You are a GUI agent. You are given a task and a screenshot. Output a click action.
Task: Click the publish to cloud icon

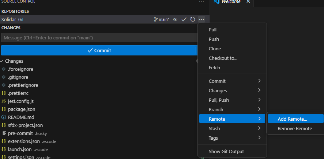tap(175, 20)
